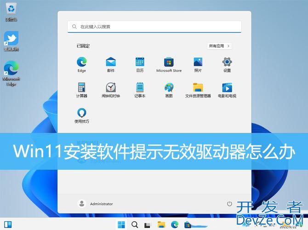
Task: Launch the 日历 calendar app
Action: (x=140, y=65)
